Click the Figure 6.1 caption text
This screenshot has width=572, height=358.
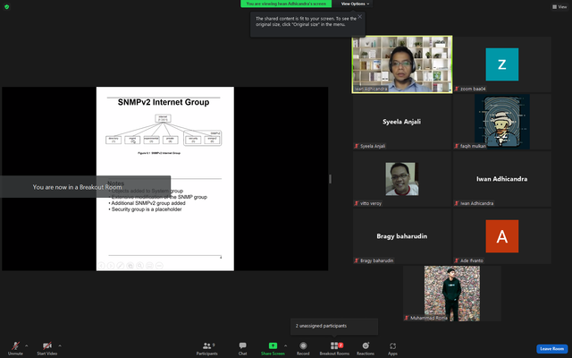pos(159,153)
